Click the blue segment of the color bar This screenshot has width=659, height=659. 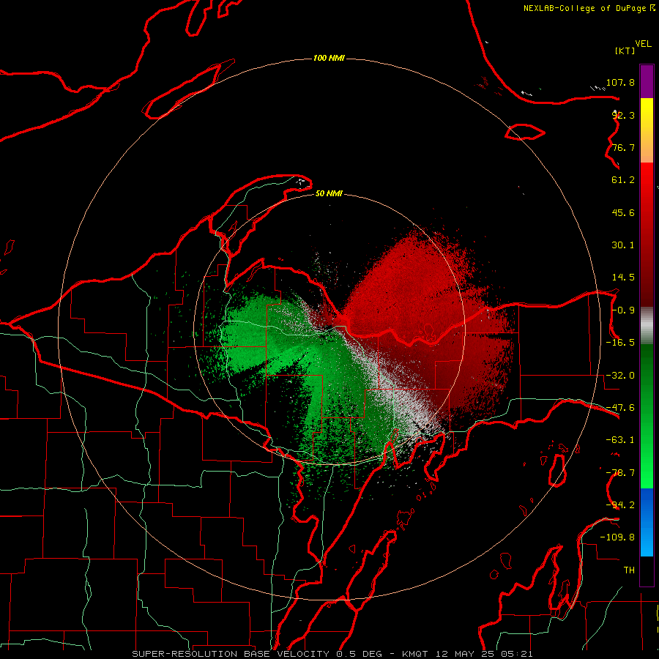tap(647, 522)
